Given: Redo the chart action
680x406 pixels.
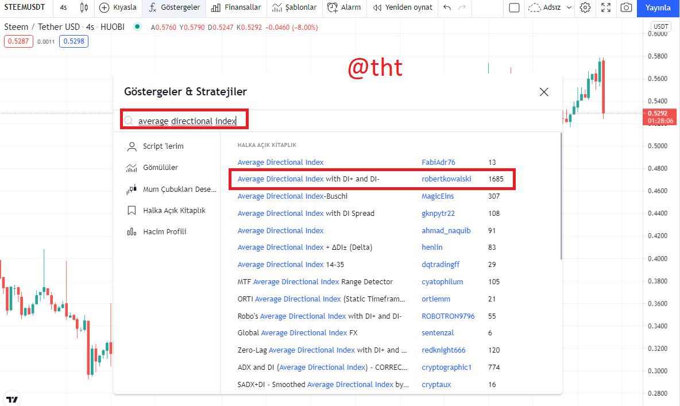Looking at the screenshot, I should pyautogui.click(x=462, y=7).
